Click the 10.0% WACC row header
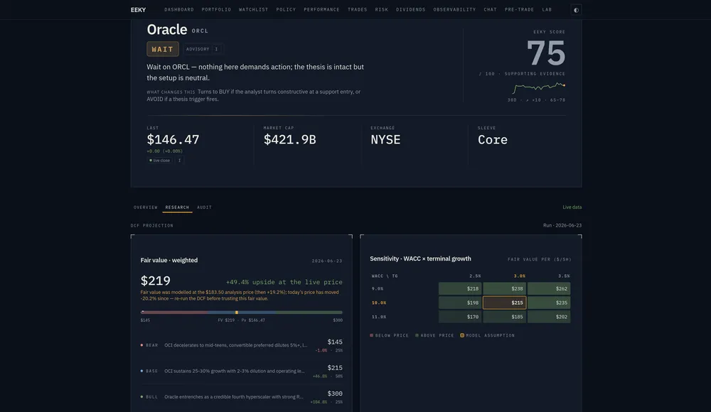Image resolution: width=711 pixels, height=412 pixels. pos(379,303)
